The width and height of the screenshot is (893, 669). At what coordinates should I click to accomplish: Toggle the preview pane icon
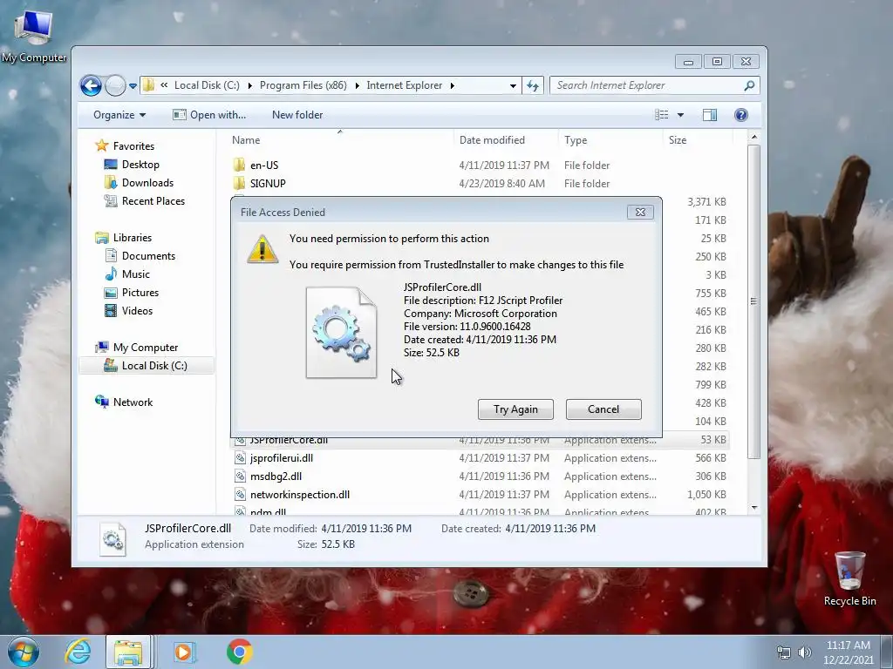pos(710,115)
